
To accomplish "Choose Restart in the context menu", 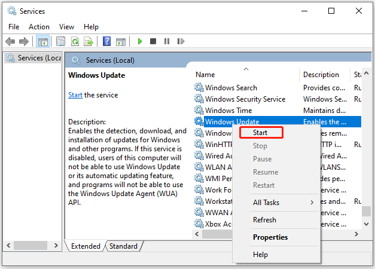I will pyautogui.click(x=276, y=185).
